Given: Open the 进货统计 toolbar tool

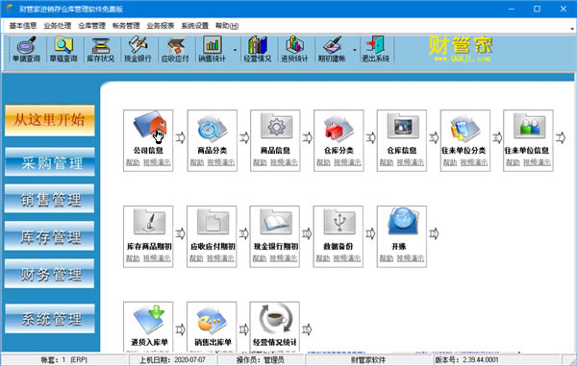Looking at the screenshot, I should point(294,49).
